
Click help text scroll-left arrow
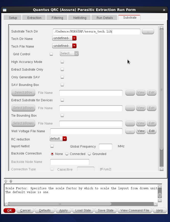click(x=6, y=204)
